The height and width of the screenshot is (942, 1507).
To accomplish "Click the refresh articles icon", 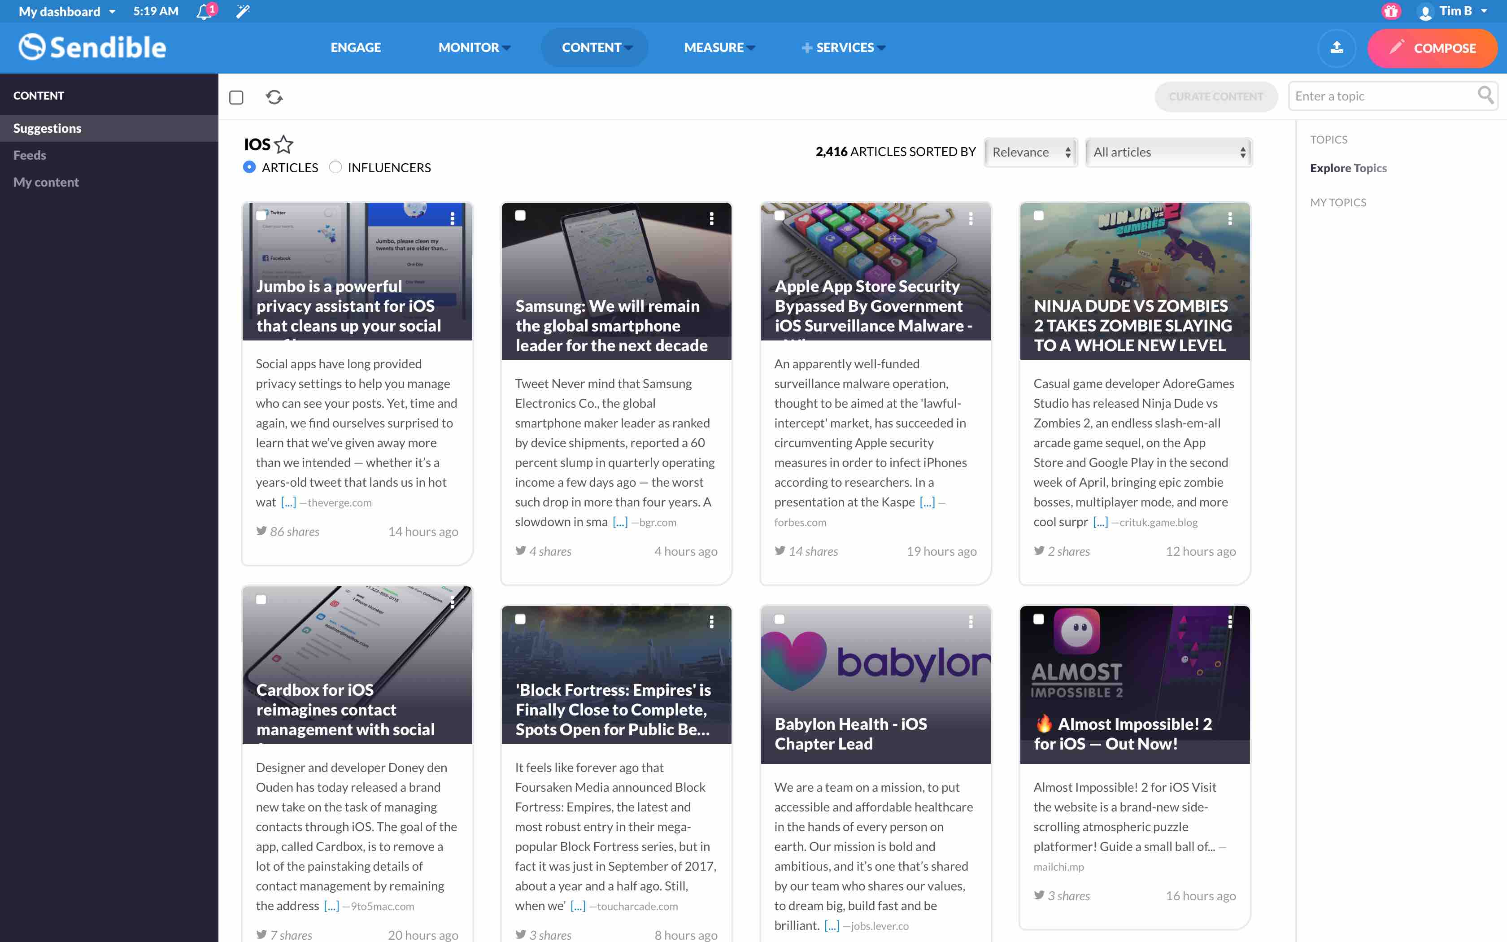I will click(274, 96).
